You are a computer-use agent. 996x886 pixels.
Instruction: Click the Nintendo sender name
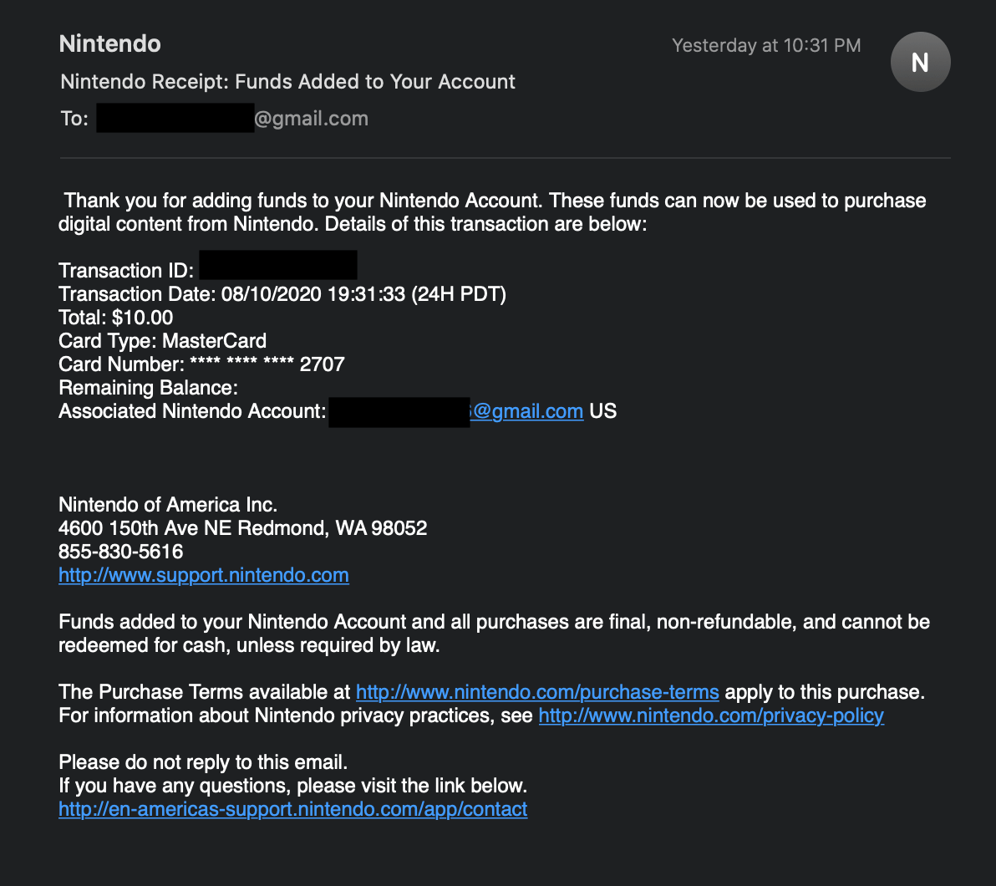[109, 44]
